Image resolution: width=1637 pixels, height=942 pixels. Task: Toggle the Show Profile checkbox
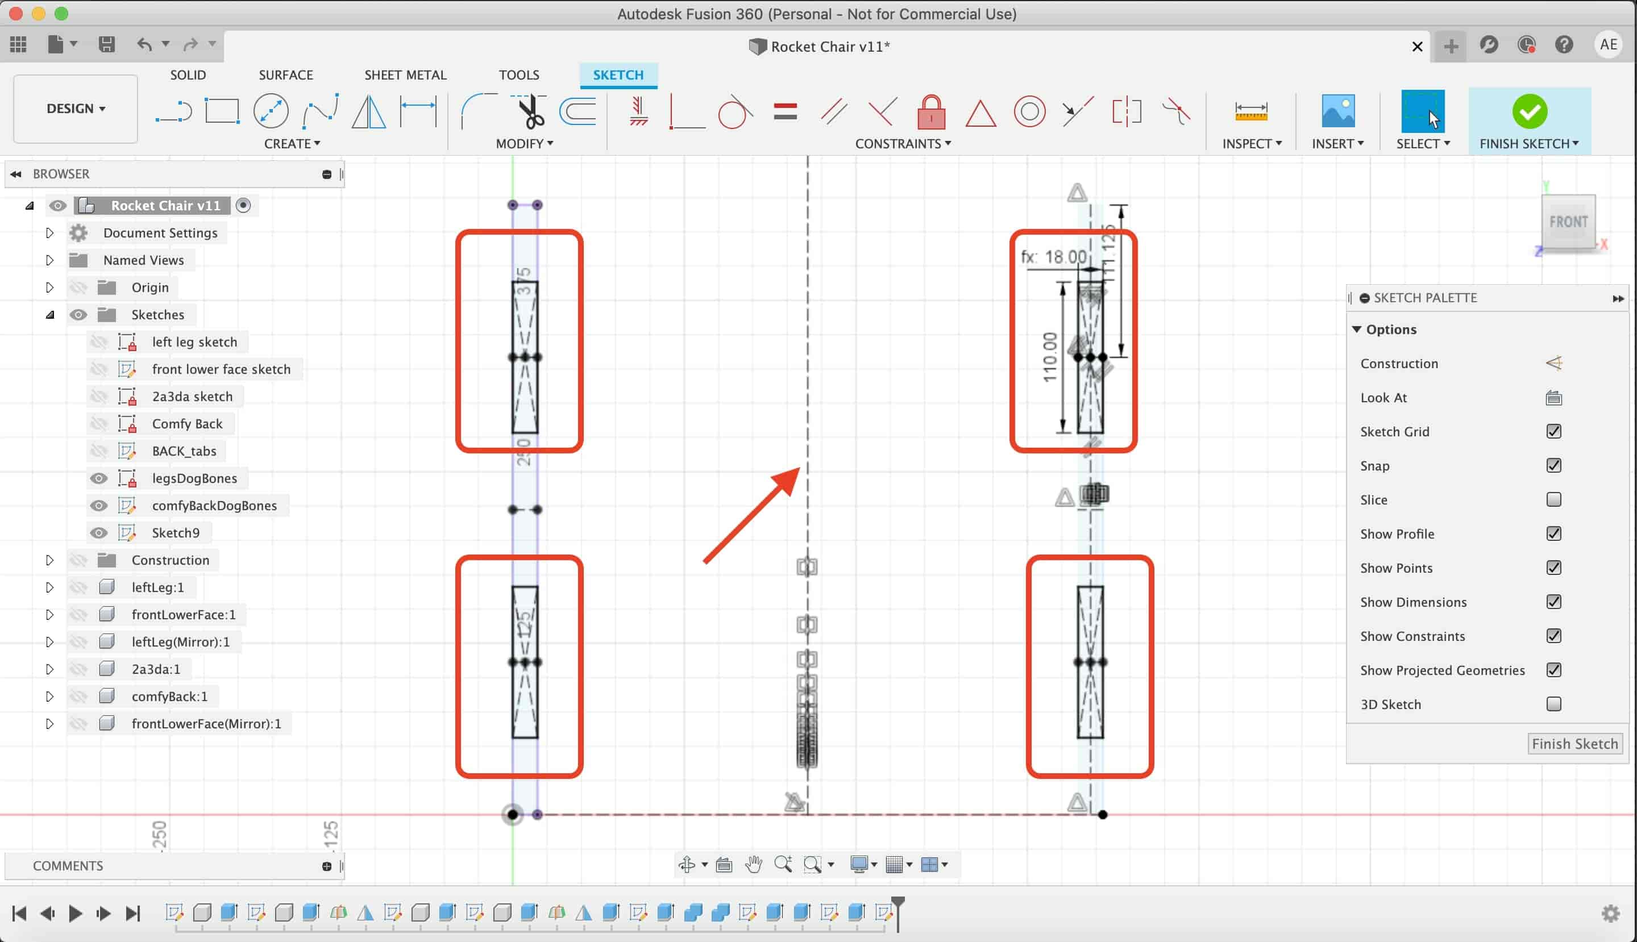point(1553,533)
